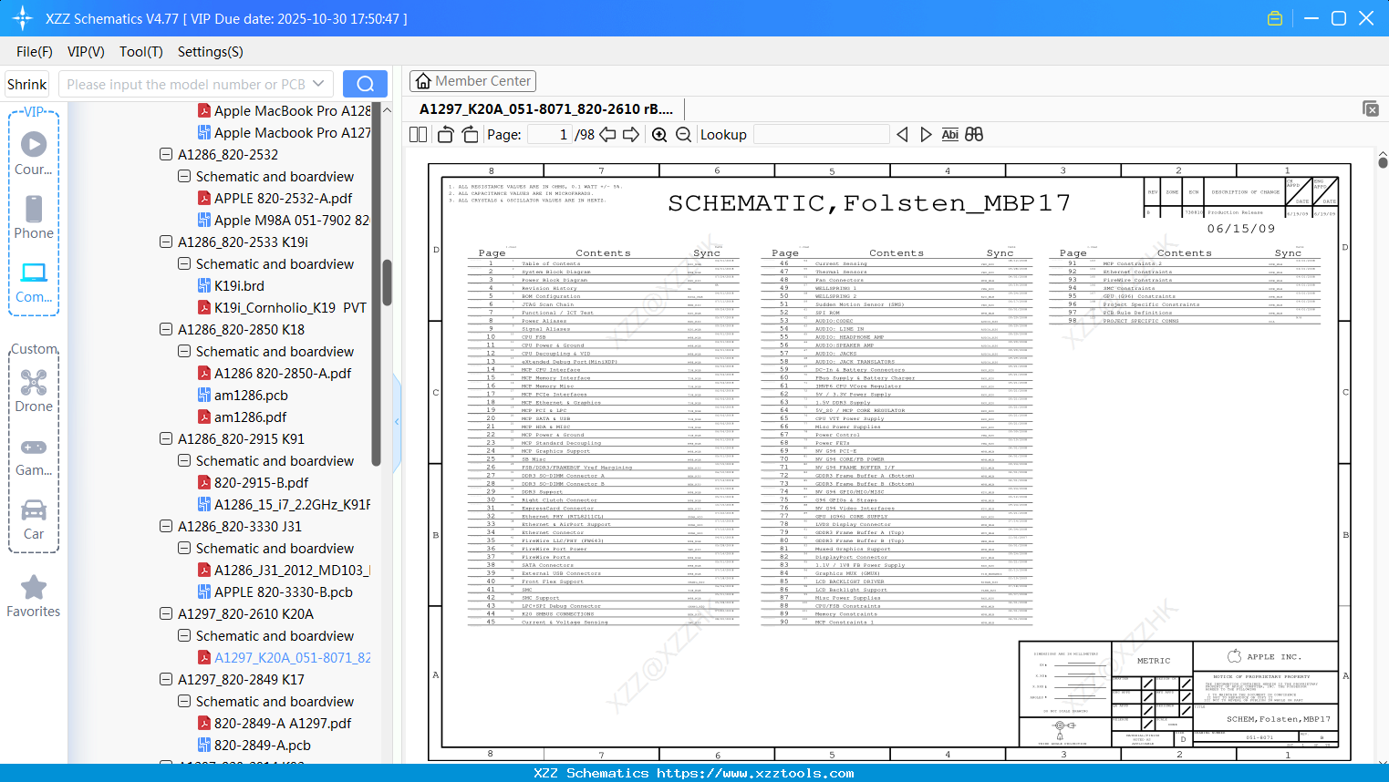The width and height of the screenshot is (1389, 782).
Task: Collapse the A1286_820-2915 K91 folder
Action: [166, 438]
